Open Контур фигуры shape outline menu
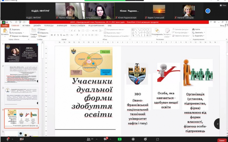 [181, 33]
